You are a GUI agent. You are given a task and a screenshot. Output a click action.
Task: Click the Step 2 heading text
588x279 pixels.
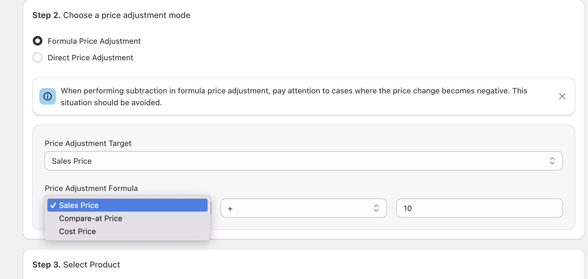click(x=111, y=15)
